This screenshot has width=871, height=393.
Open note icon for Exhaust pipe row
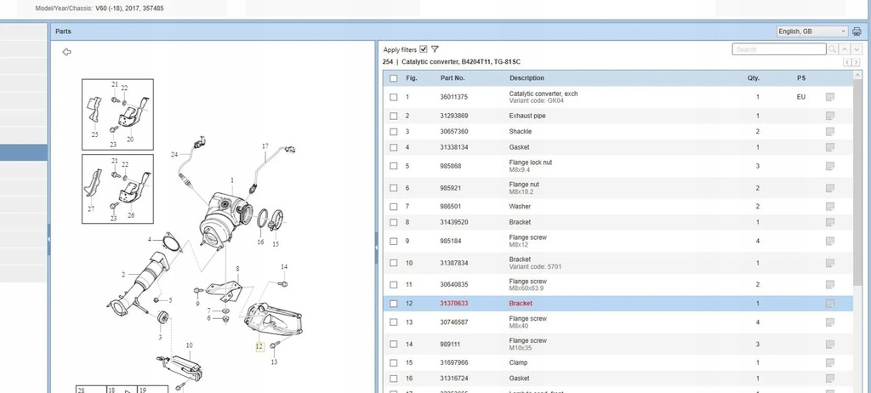click(830, 117)
